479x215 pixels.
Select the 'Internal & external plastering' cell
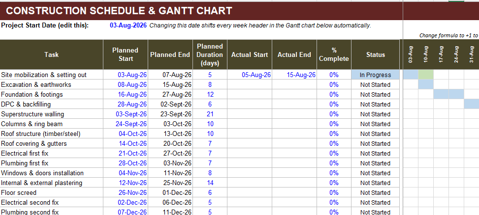tap(52, 183)
